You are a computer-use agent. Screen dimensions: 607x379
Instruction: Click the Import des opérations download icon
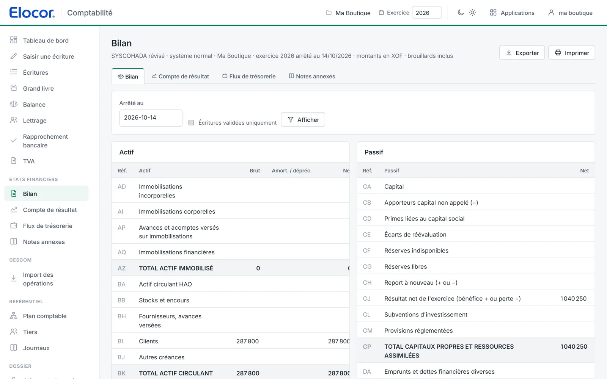click(14, 279)
